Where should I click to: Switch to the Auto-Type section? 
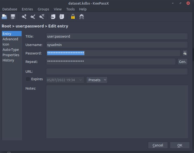coord(12,49)
